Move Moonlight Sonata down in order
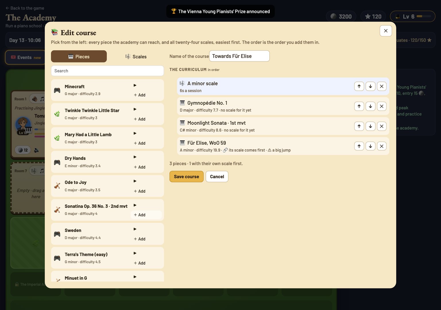The width and height of the screenshot is (441, 310). 370,126
